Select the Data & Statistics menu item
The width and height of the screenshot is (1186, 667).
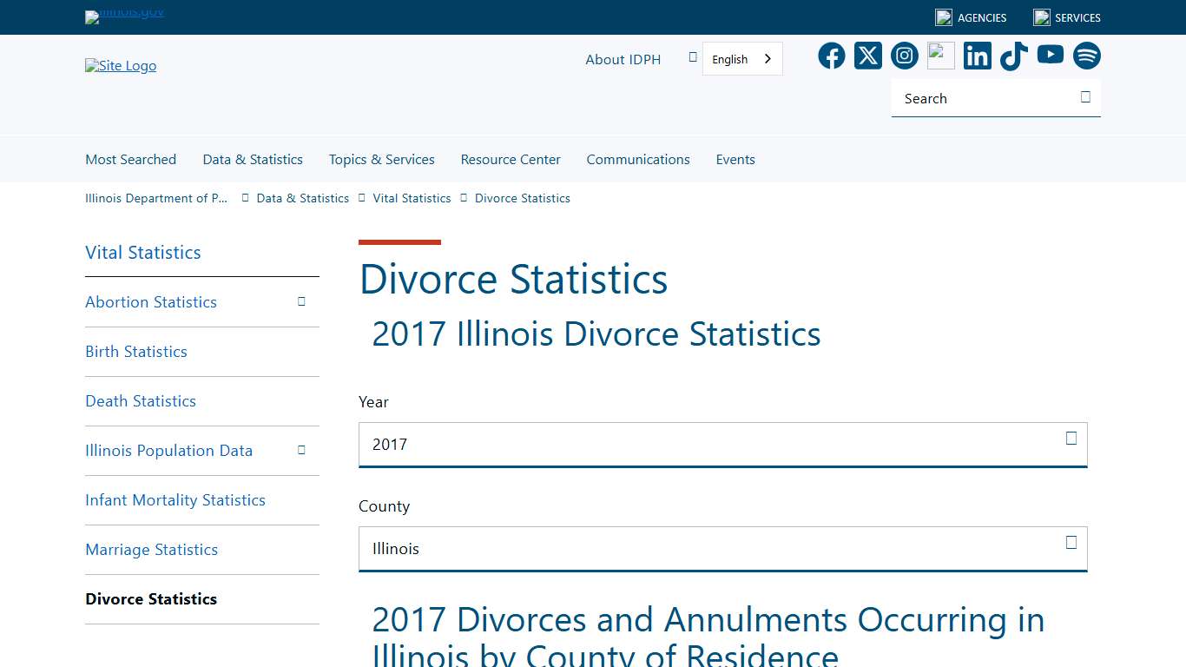(253, 159)
